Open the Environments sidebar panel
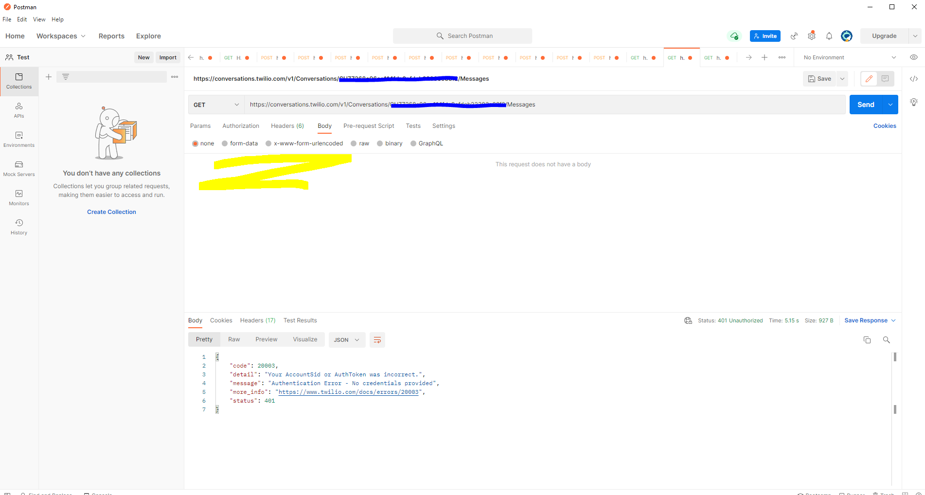925x495 pixels. pyautogui.click(x=19, y=139)
